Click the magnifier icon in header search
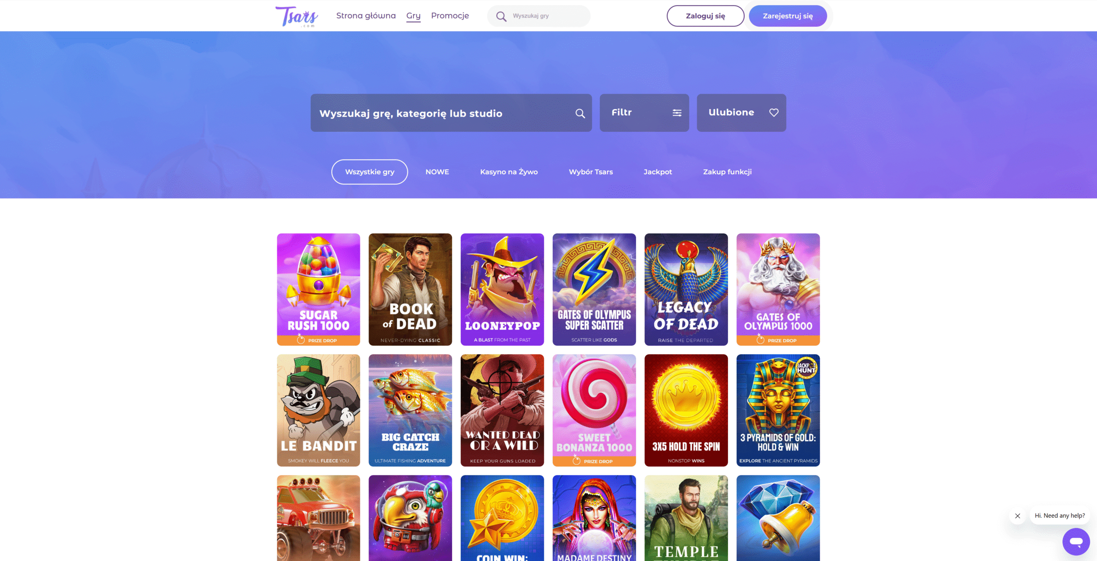The width and height of the screenshot is (1097, 561). click(x=501, y=16)
